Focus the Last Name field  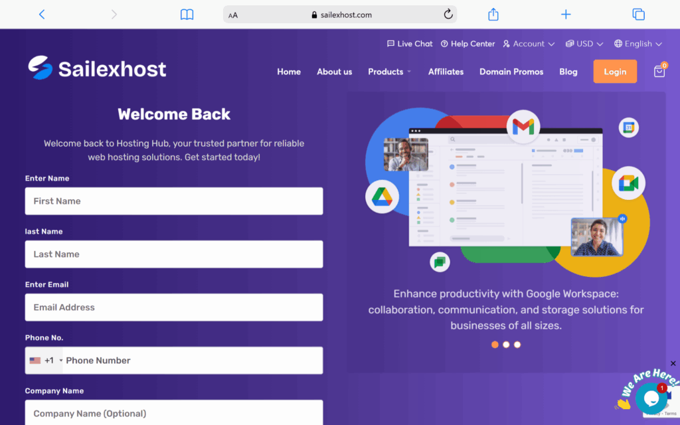click(174, 254)
